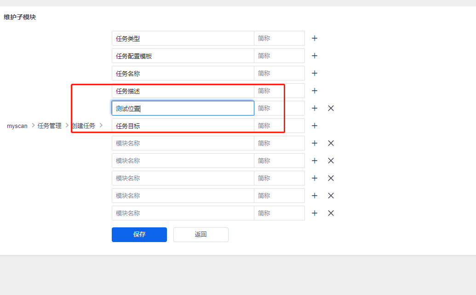
Task: Add a module row after 任务描述
Action: coord(315,91)
